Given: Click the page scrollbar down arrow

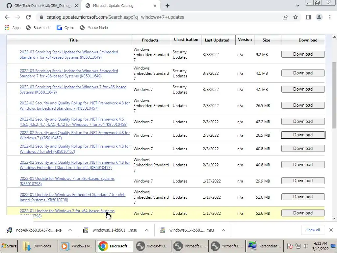Looking at the screenshot, I should tap(334, 219).
